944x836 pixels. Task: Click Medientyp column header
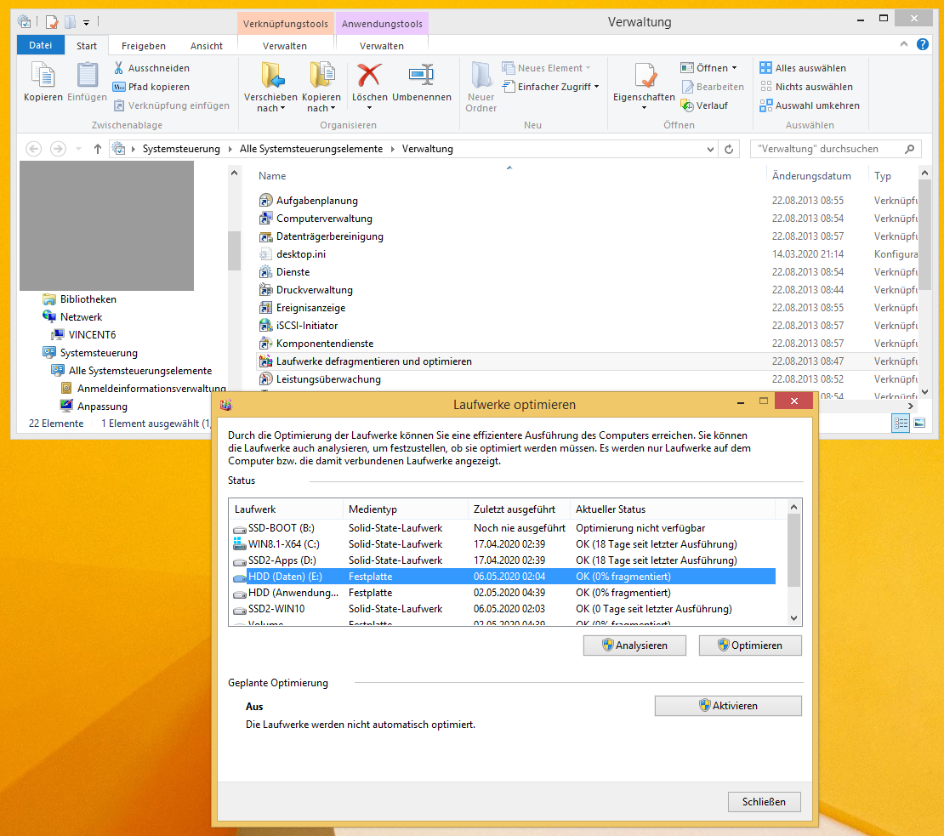405,509
